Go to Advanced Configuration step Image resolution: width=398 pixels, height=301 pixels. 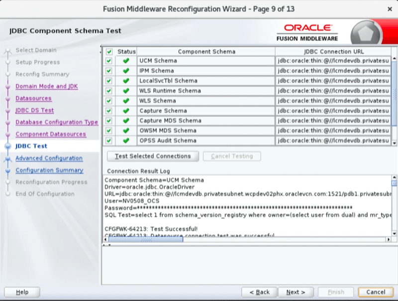coord(49,158)
